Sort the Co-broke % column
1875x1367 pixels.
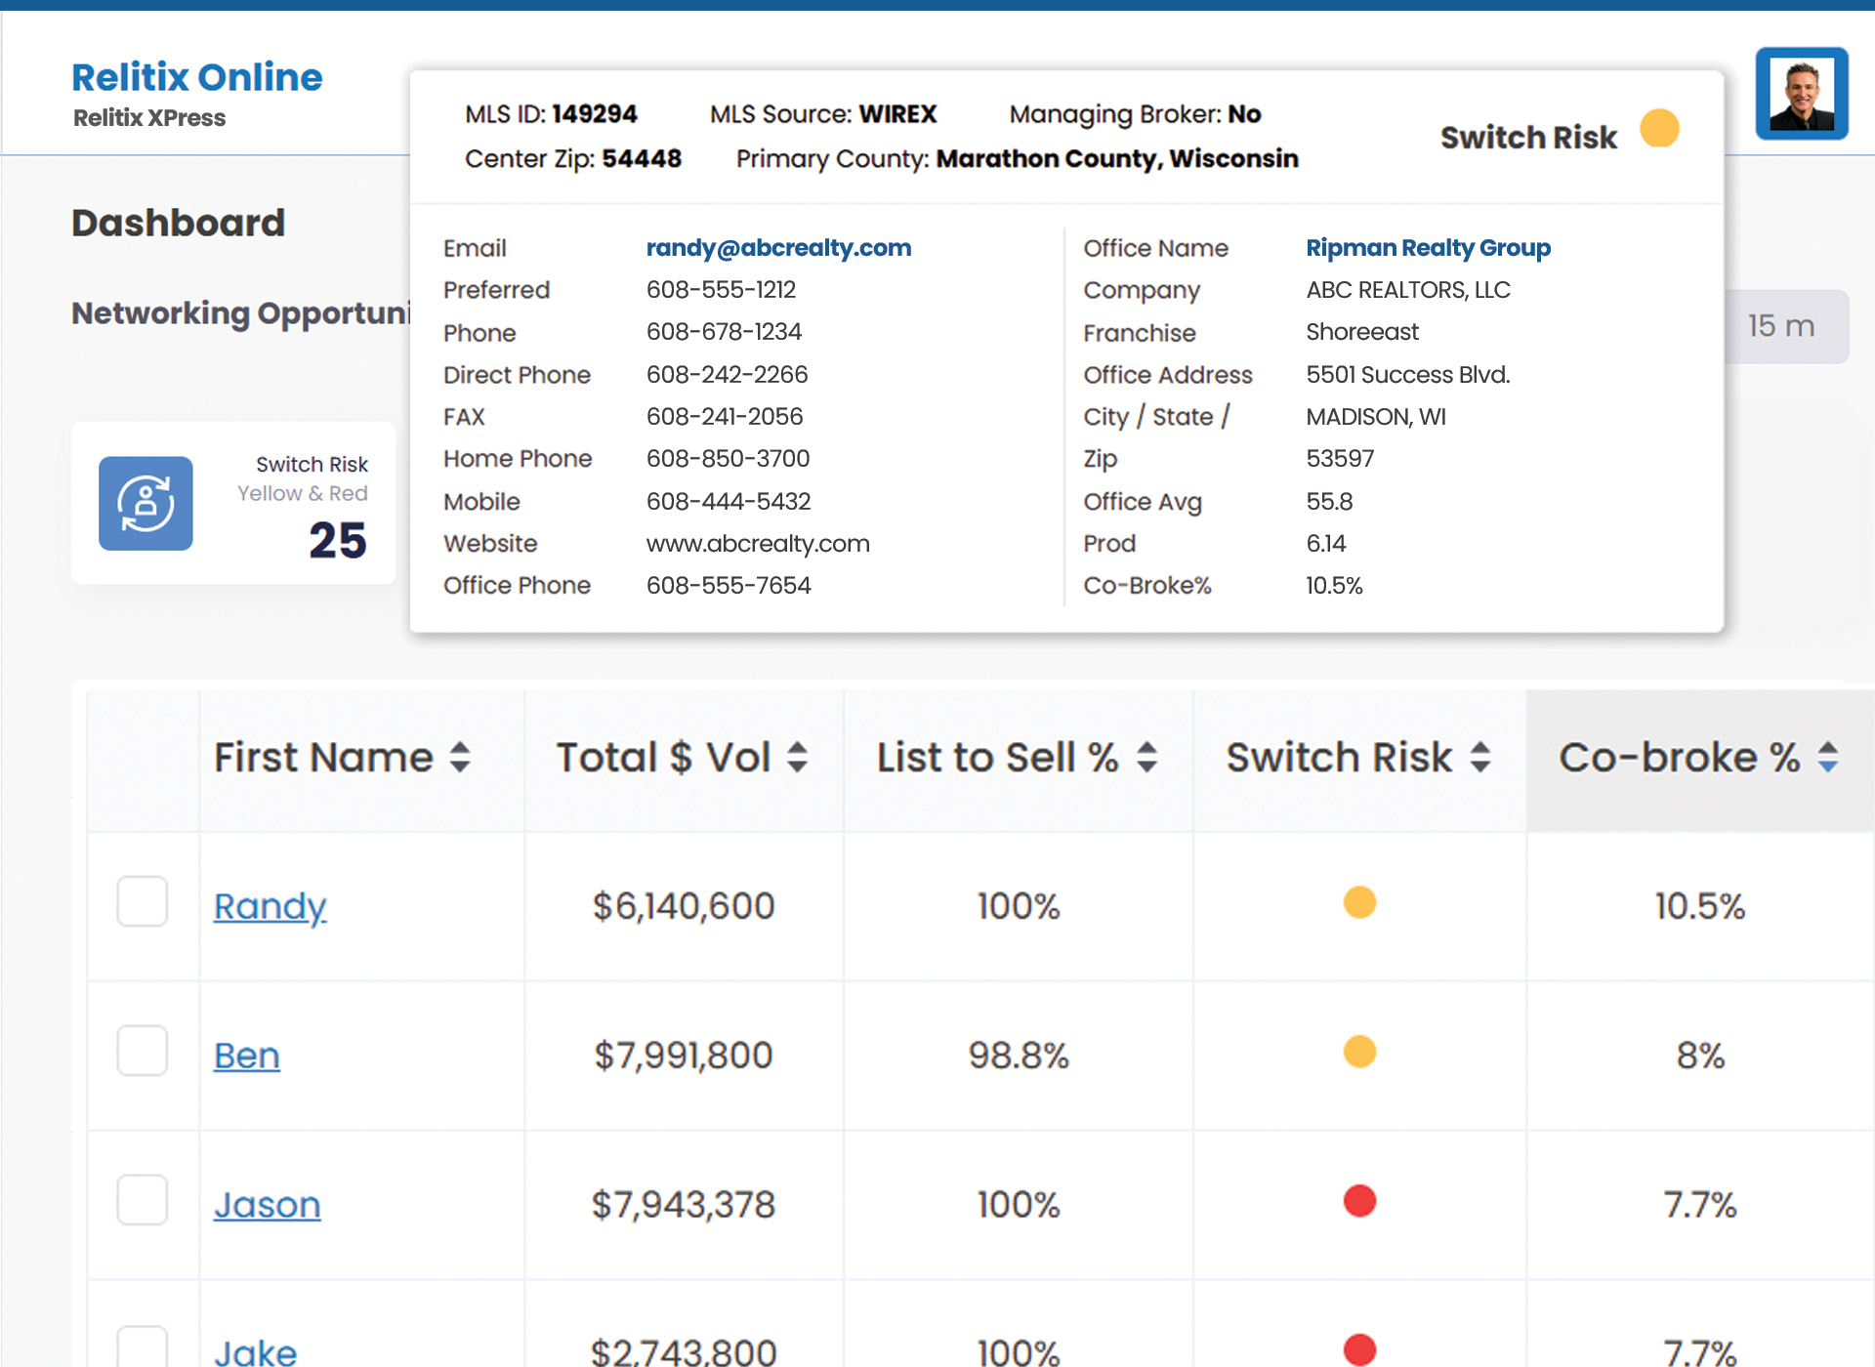click(1828, 758)
